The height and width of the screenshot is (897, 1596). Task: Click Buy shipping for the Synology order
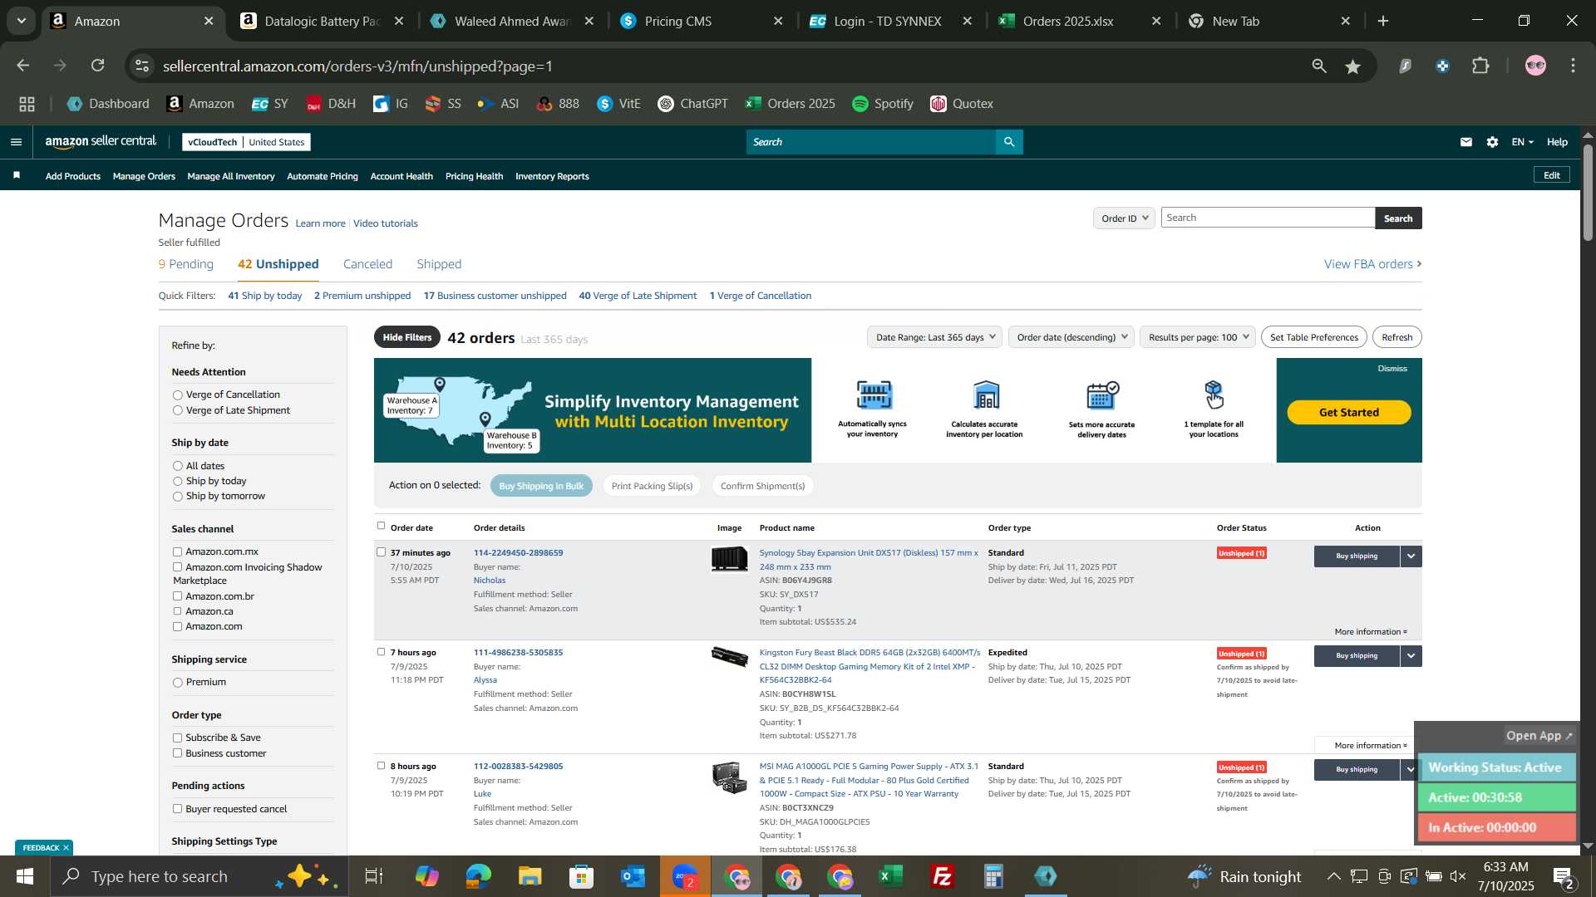pyautogui.click(x=1357, y=556)
